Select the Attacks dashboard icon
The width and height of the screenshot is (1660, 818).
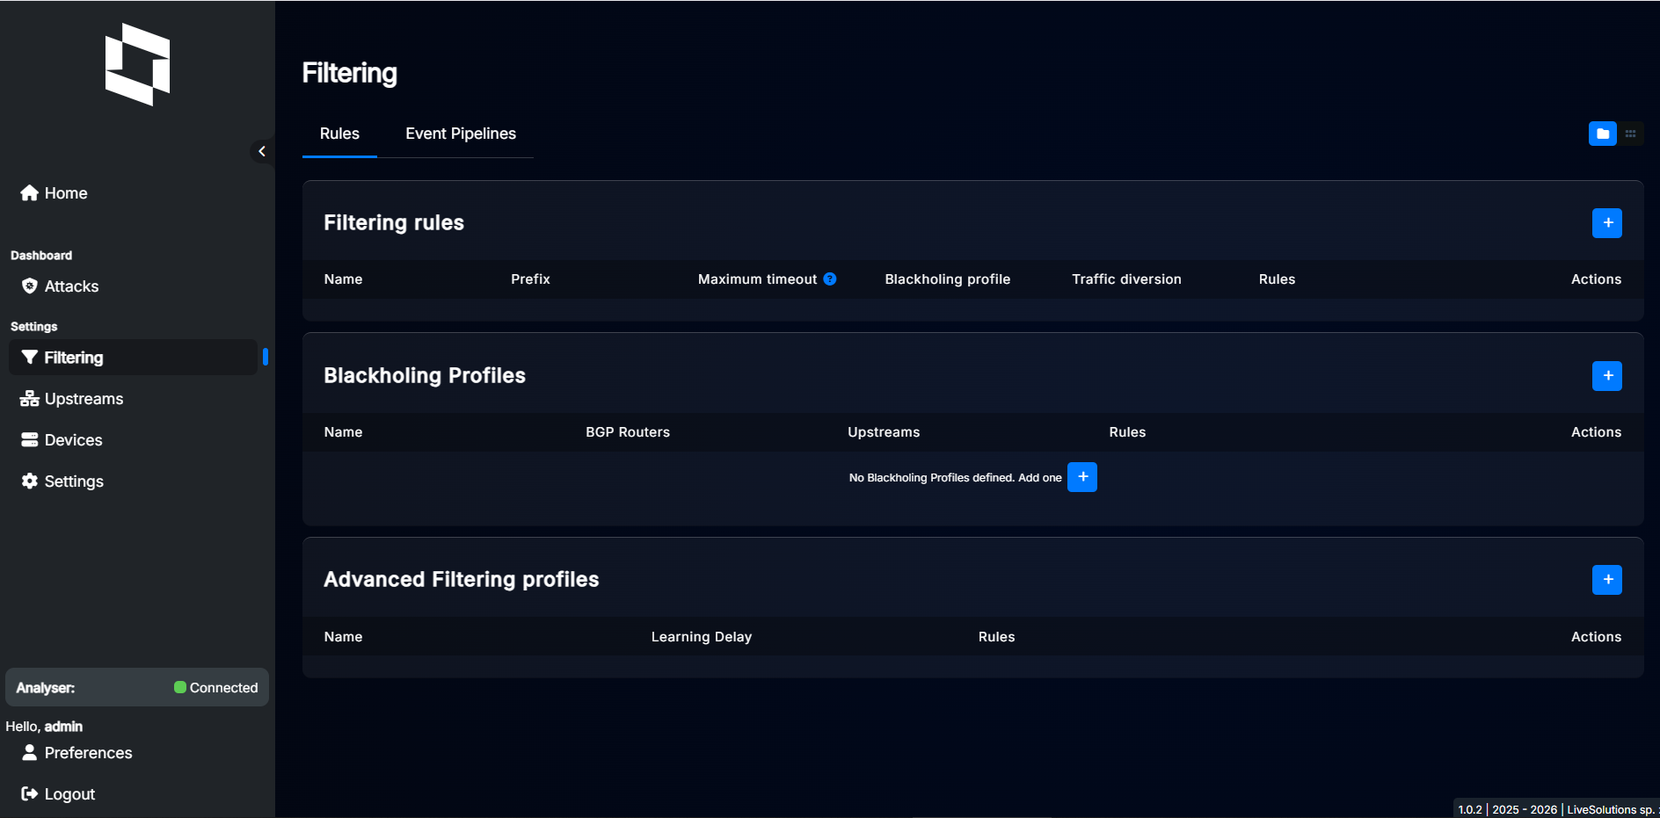coord(29,286)
